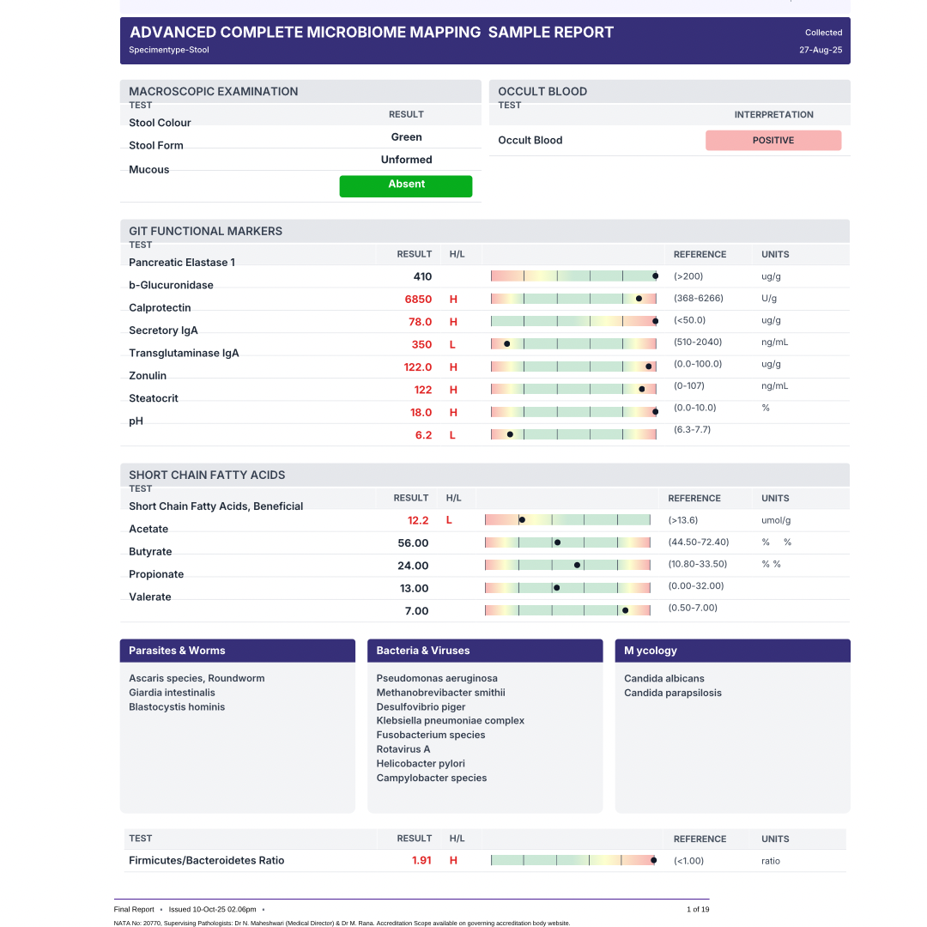Click the 'Butyrate' test label
This screenshot has height=927, width=927.
click(x=150, y=552)
